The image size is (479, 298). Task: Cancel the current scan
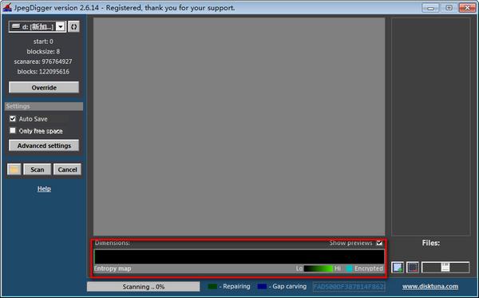click(x=67, y=169)
